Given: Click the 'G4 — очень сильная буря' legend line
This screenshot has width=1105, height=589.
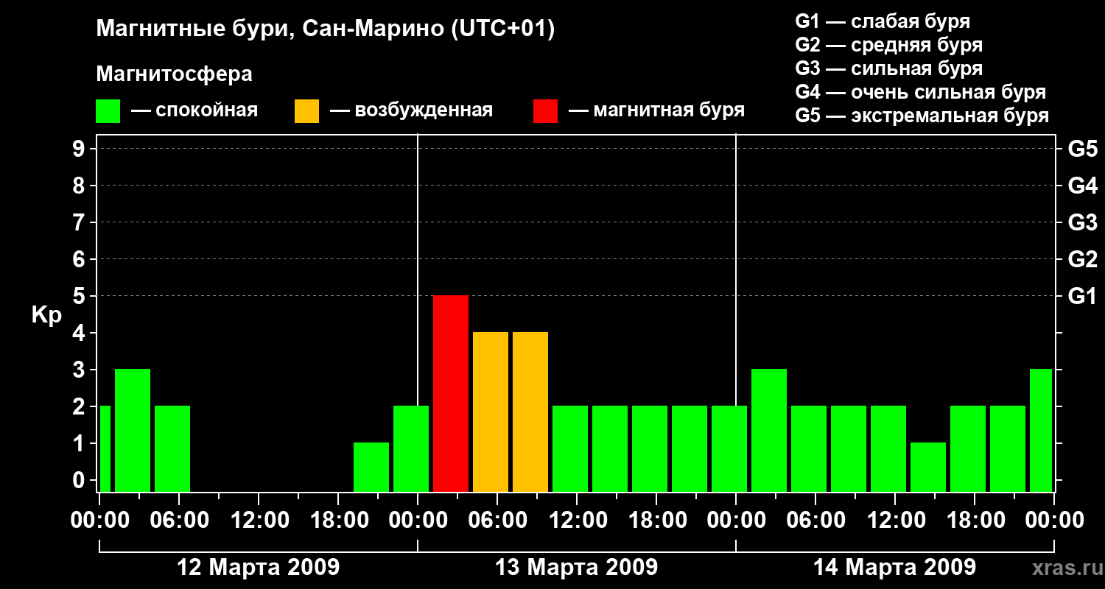Looking at the screenshot, I should pyautogui.click(x=920, y=92).
